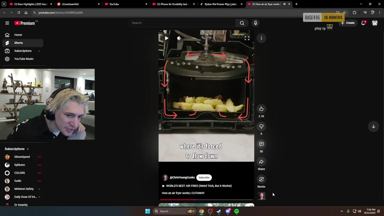Open comments on the short

tap(261, 144)
